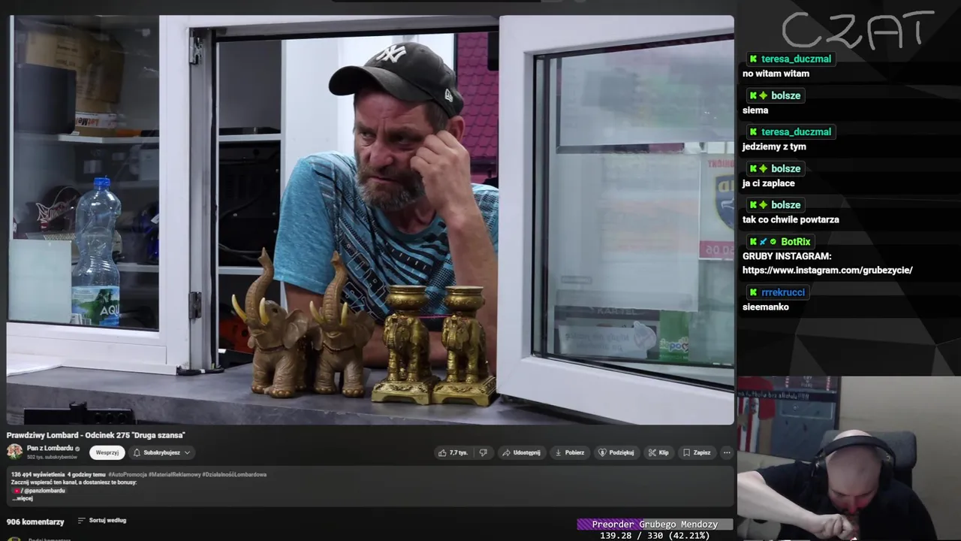
Task: Click chat message "tak co chwile powtarza"
Action: click(791, 219)
